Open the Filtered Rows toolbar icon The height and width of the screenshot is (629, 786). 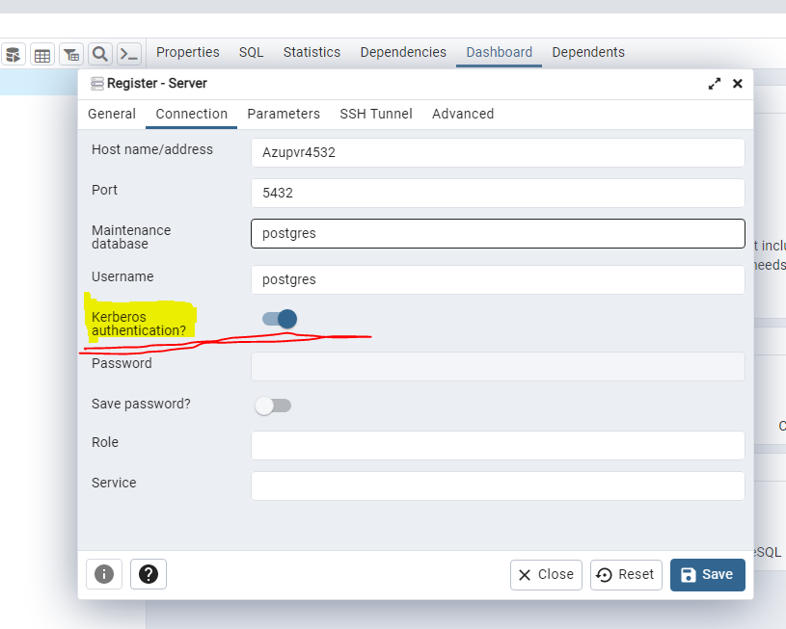(x=71, y=54)
